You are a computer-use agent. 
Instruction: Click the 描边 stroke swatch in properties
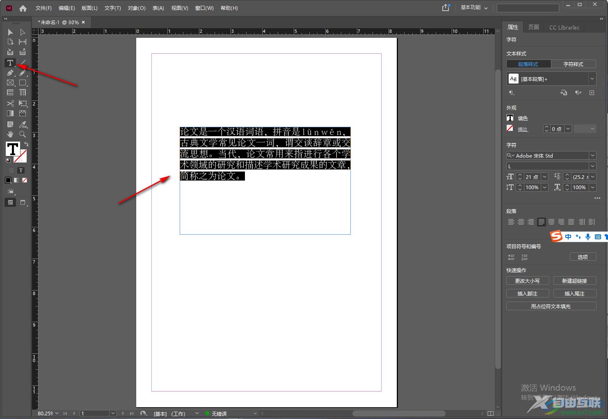(x=510, y=128)
